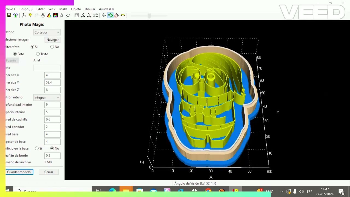Click the Guardar modelo button
This screenshot has height=197, width=350.
coord(19,172)
